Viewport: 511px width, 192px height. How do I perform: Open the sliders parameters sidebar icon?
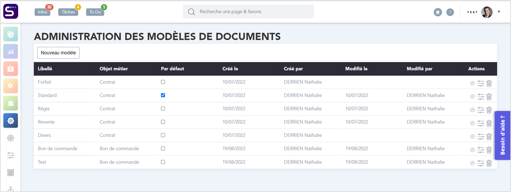tap(11, 155)
